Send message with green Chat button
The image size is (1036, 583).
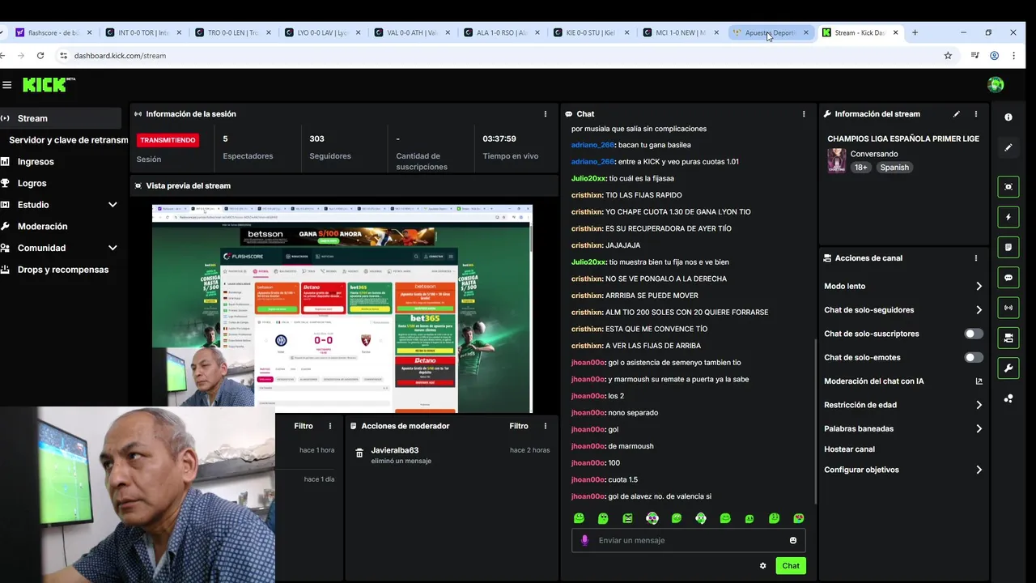(x=791, y=566)
